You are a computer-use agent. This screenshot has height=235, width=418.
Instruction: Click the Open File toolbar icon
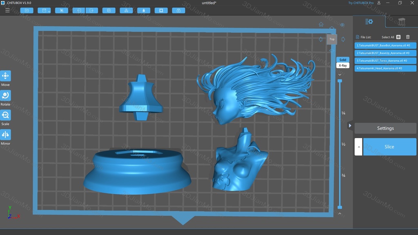pyautogui.click(x=27, y=10)
